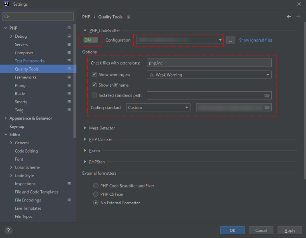Expand the Psalm section
The height and width of the screenshot is (238, 306).
pos(85,150)
